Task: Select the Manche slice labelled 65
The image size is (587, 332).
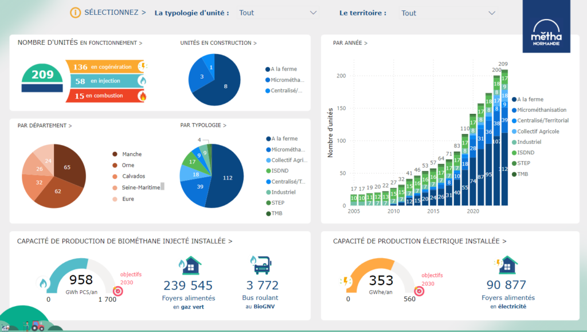Action: click(x=69, y=165)
